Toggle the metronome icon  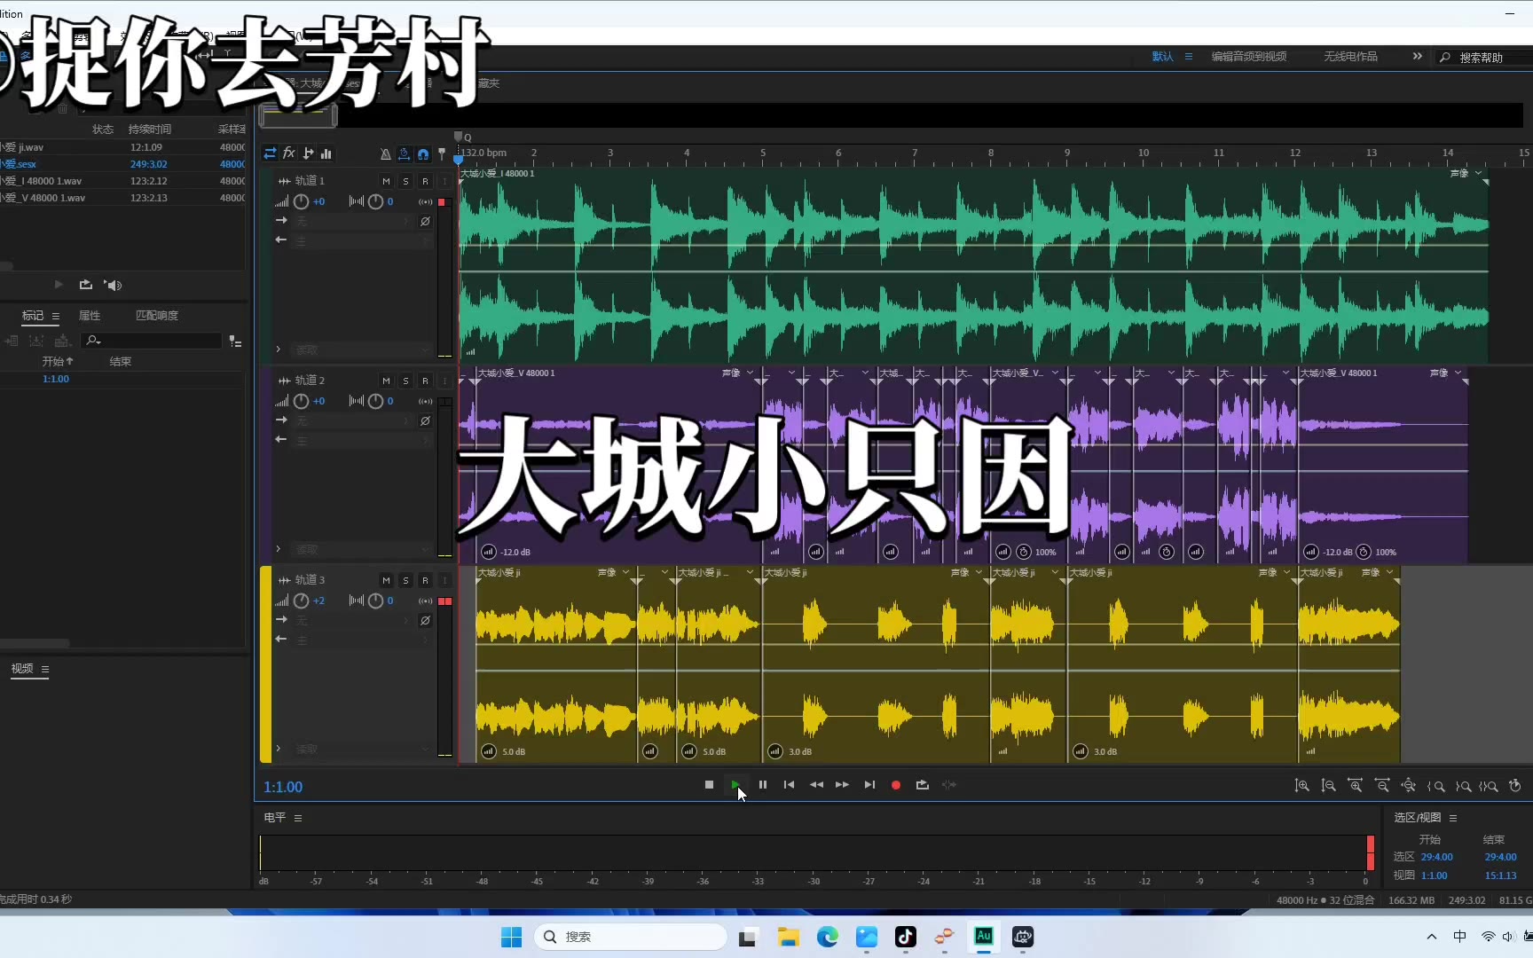[385, 154]
